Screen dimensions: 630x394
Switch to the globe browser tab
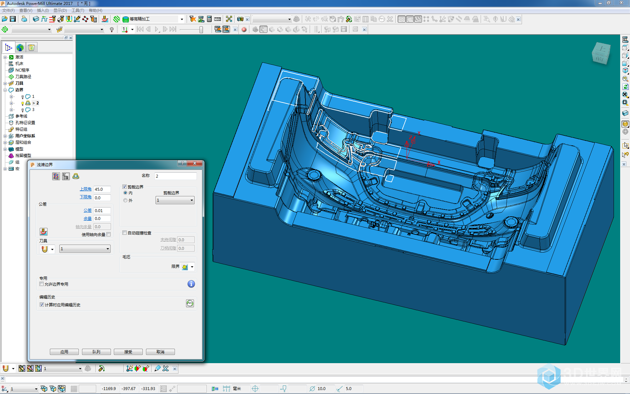tap(20, 48)
